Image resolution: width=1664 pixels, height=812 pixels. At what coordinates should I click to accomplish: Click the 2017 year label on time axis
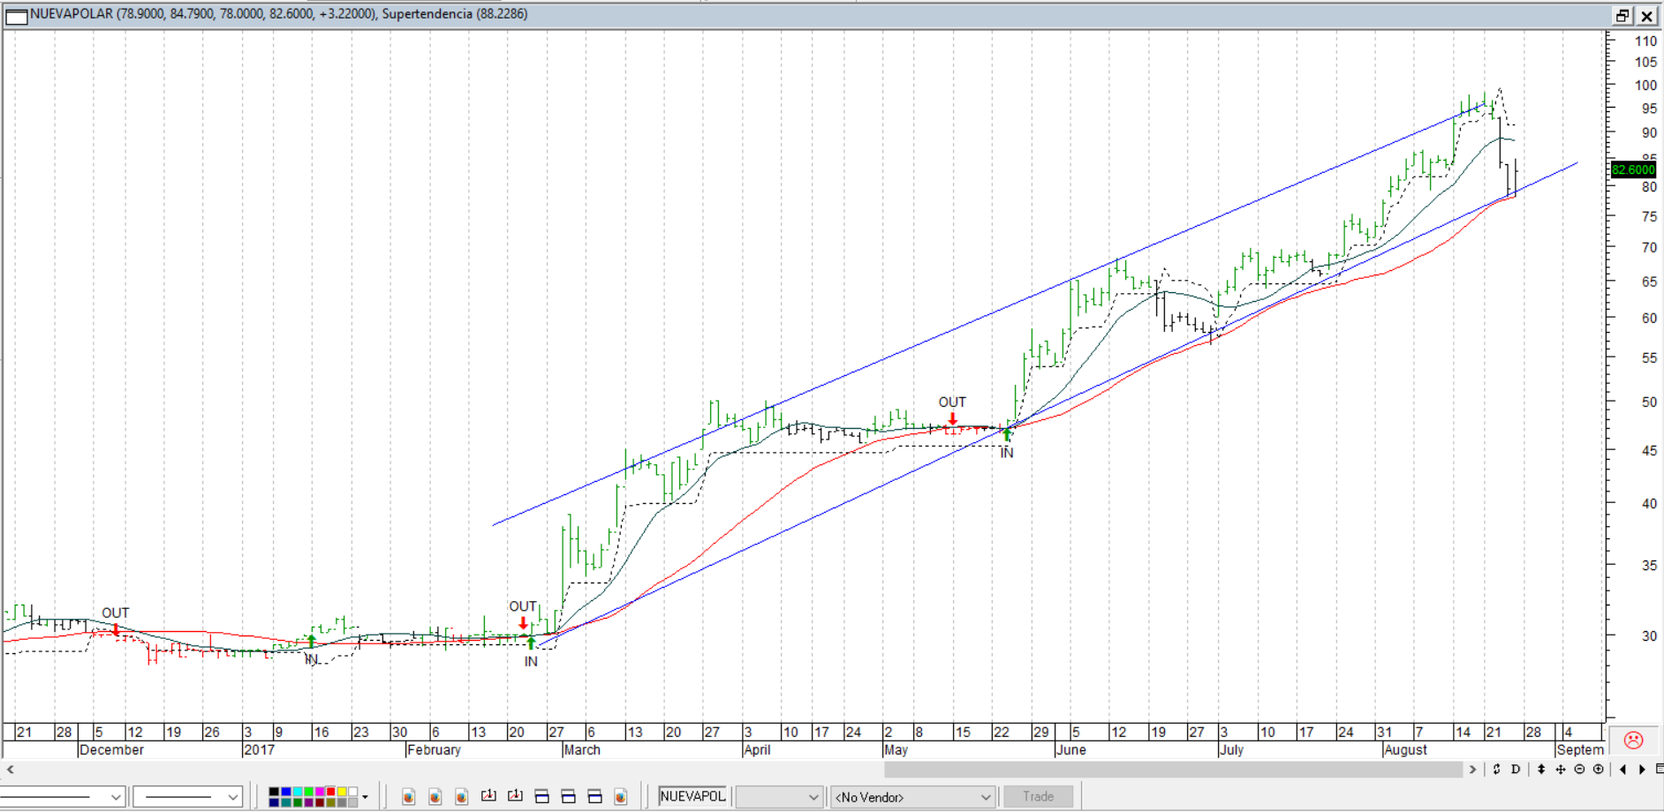[x=259, y=749]
